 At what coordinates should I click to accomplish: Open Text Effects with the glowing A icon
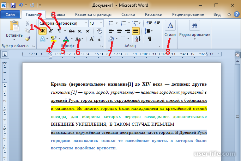click(x=43, y=39)
